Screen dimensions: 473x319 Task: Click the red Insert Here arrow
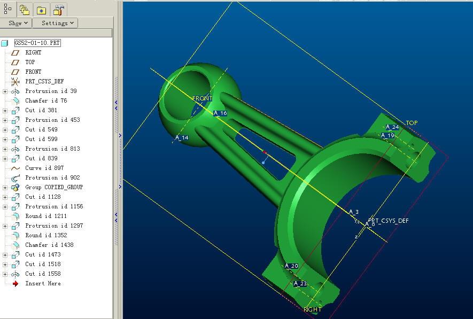point(15,284)
